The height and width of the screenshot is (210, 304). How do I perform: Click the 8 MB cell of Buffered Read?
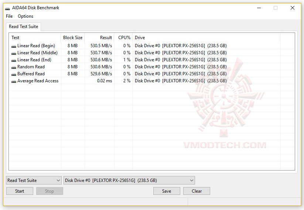click(x=72, y=73)
